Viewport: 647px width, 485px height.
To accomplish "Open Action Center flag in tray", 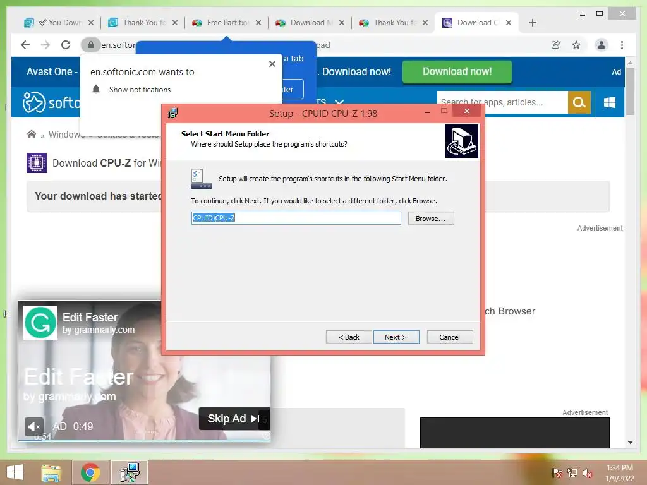I will point(557,473).
